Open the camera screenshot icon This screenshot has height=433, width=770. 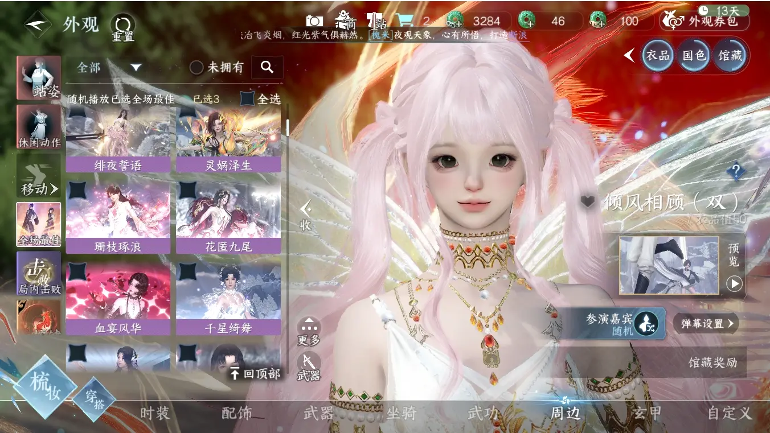click(314, 22)
